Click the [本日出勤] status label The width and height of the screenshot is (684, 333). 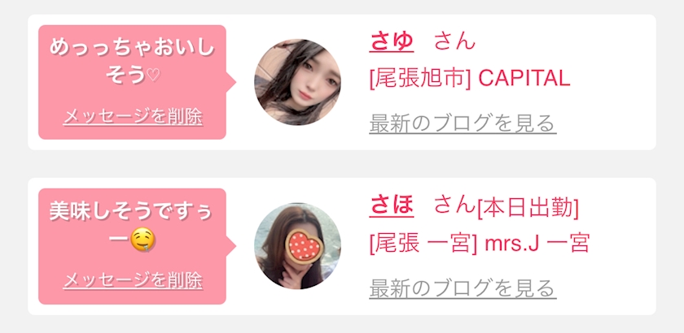point(528,209)
